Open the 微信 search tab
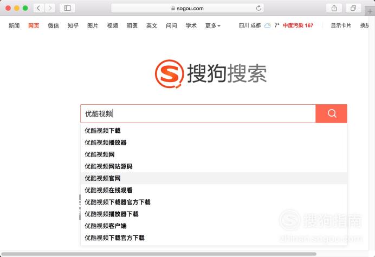 point(53,25)
